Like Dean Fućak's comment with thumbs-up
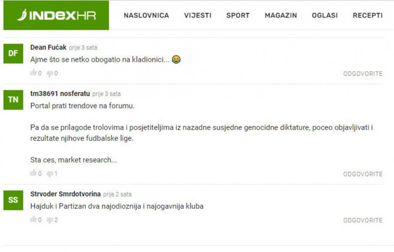Viewport: 394px width, 252px height. pos(33,72)
